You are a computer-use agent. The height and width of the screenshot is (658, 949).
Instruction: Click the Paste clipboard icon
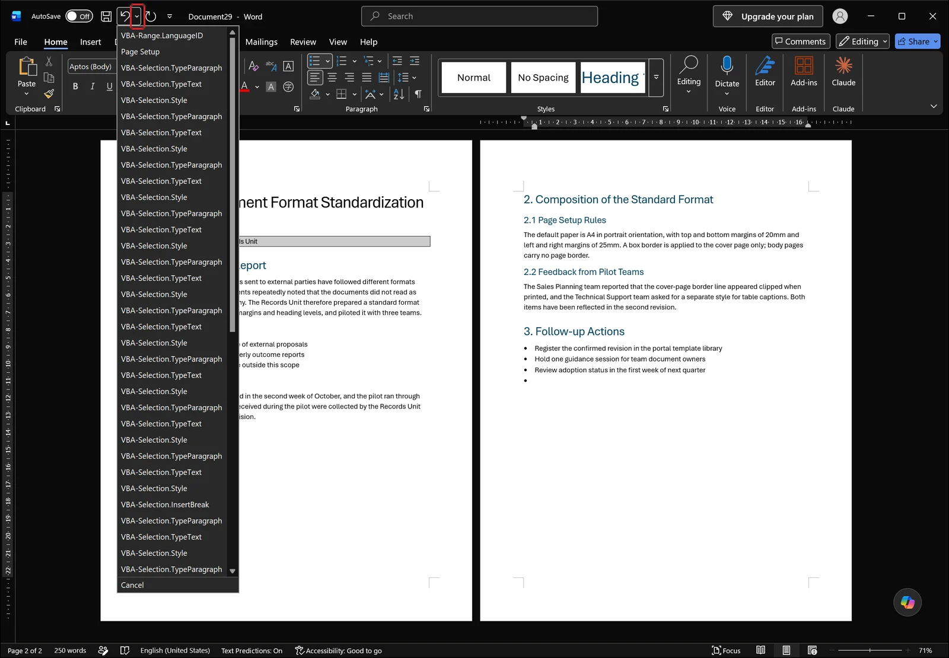[x=27, y=66]
